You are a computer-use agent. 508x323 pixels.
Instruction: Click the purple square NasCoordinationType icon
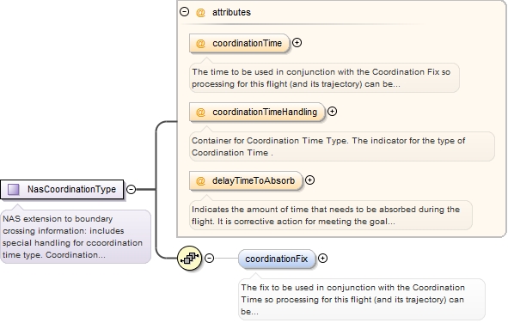click(x=13, y=189)
